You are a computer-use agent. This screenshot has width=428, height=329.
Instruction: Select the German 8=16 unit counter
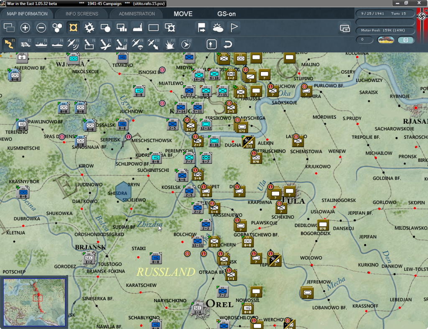[214, 141]
